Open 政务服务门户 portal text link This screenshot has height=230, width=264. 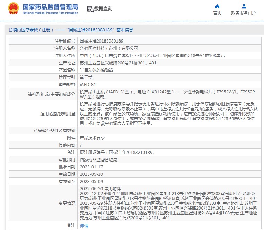tap(244, 13)
